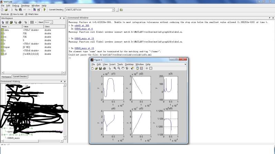275x154 pixels.
Task: Launch Simulink from the main toolbar
Action: (35, 10)
